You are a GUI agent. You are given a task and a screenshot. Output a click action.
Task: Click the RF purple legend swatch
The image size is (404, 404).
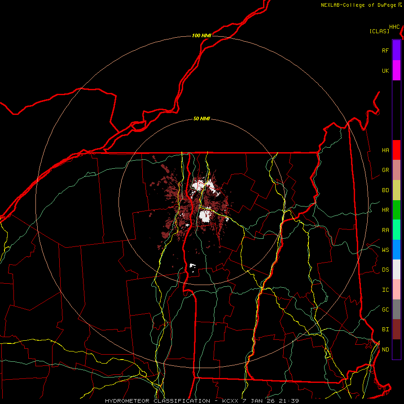(x=396, y=50)
